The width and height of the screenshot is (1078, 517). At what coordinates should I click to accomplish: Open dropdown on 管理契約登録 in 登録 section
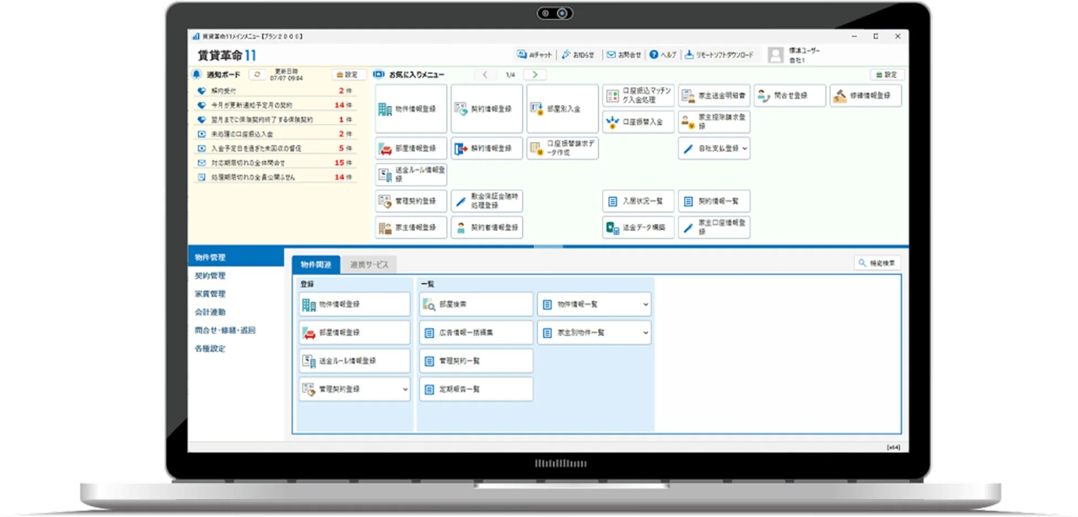coord(405,389)
